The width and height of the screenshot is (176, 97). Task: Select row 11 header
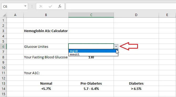[3, 73]
